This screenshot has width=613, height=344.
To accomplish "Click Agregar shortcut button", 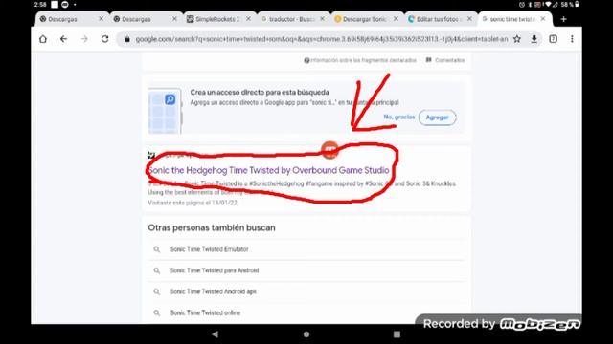I will click(x=437, y=118).
